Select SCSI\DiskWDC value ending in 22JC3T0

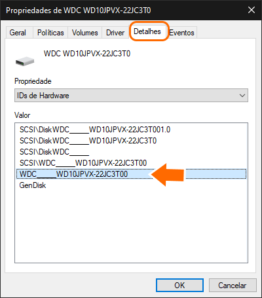[x=88, y=141]
